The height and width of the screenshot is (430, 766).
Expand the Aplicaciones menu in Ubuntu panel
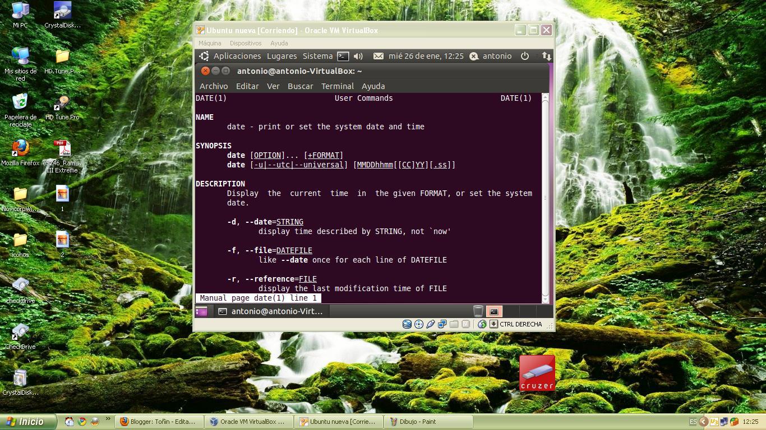click(237, 56)
